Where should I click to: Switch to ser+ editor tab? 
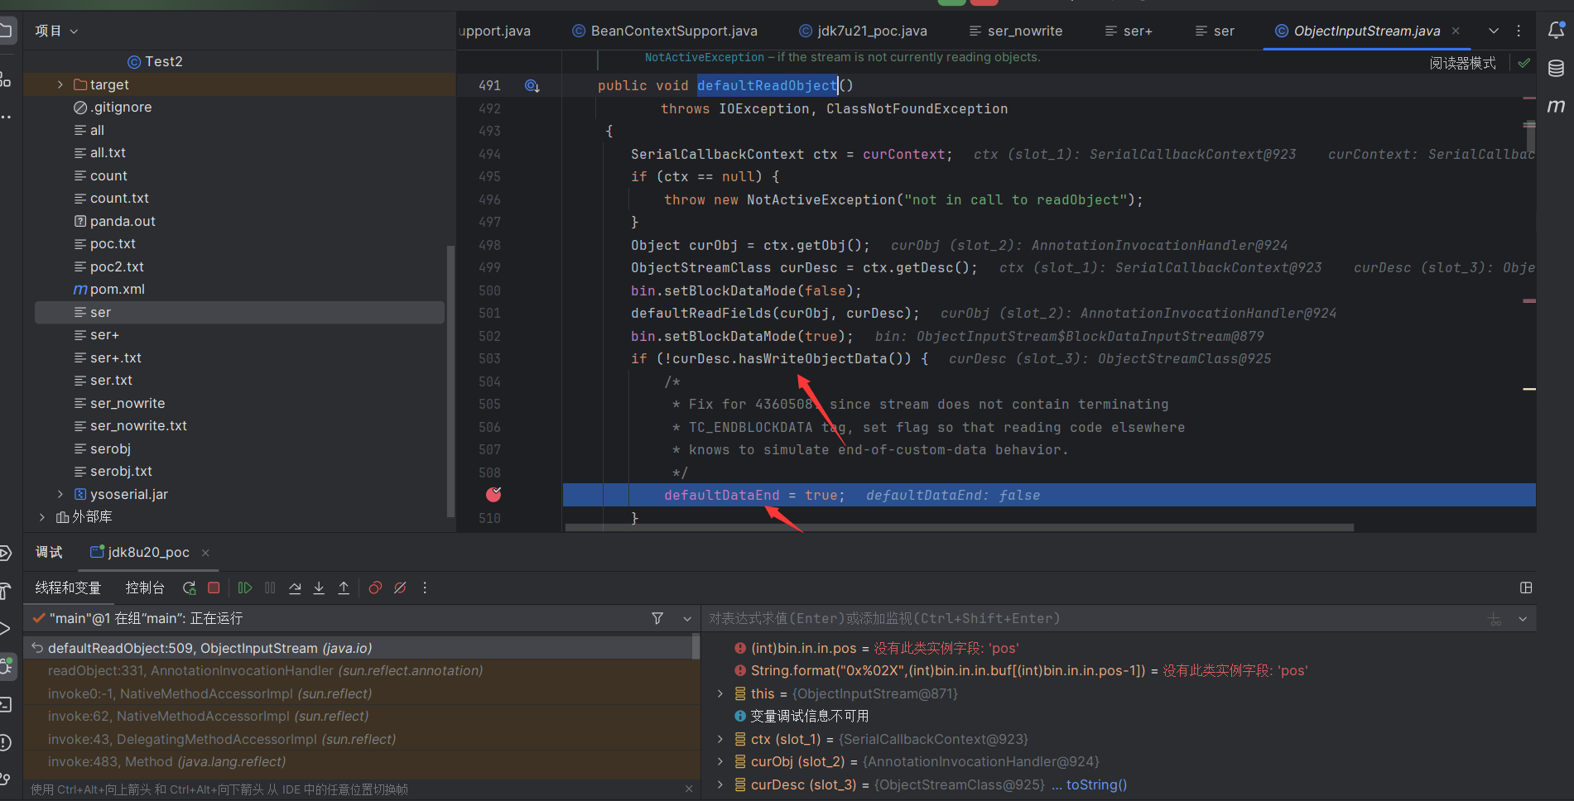tap(1129, 31)
